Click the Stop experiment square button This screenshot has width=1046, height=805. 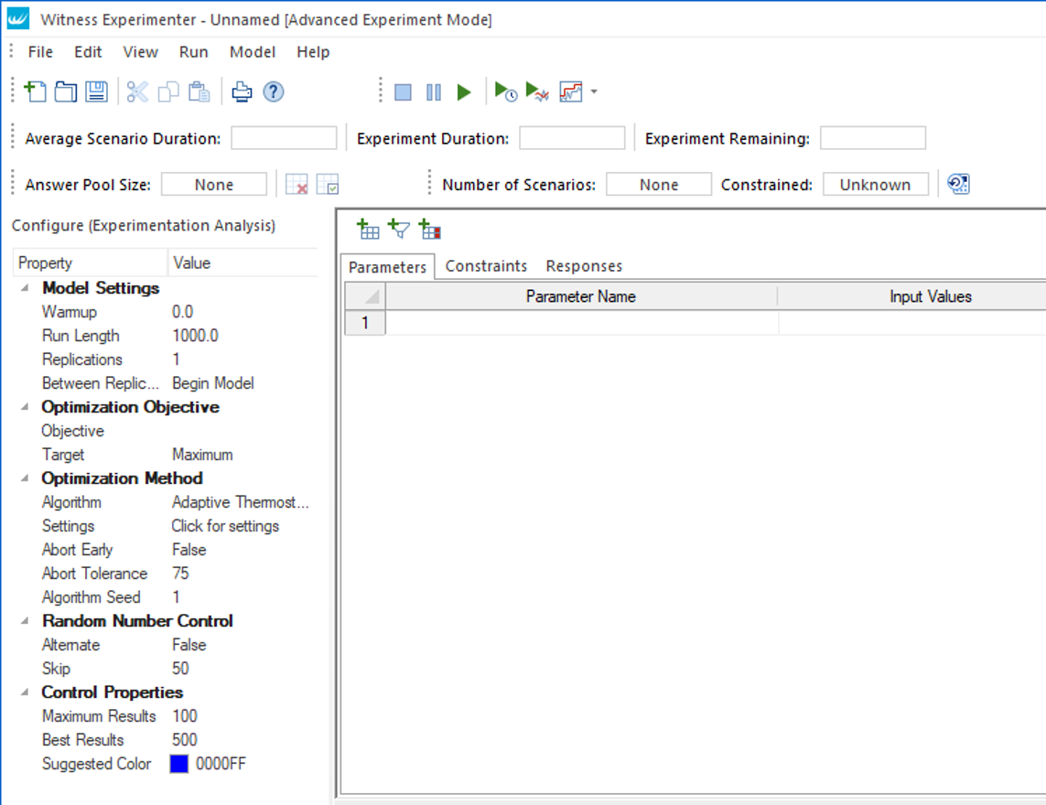(x=403, y=92)
